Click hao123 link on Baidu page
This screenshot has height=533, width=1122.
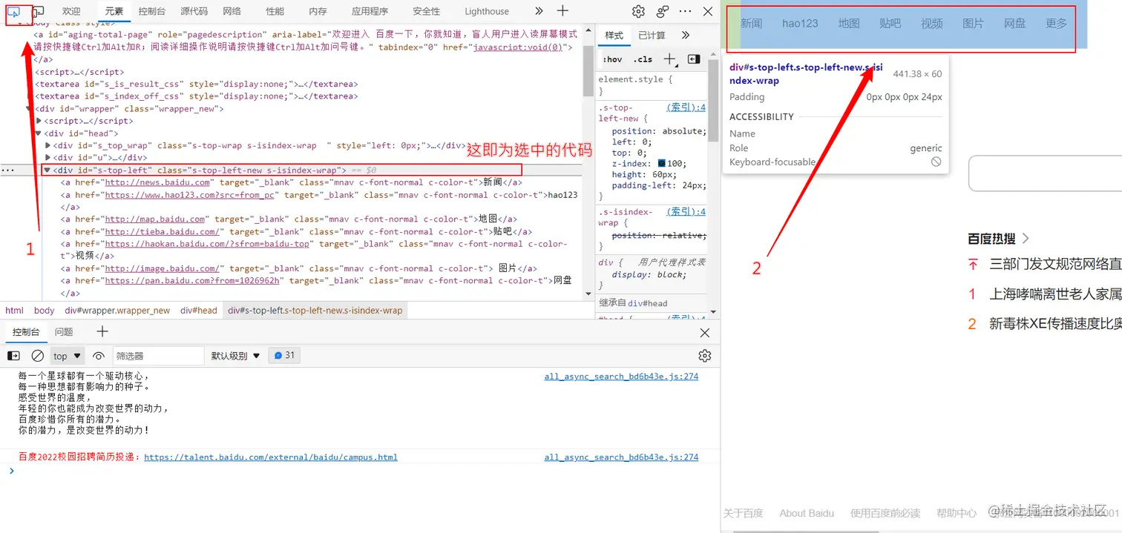(800, 23)
